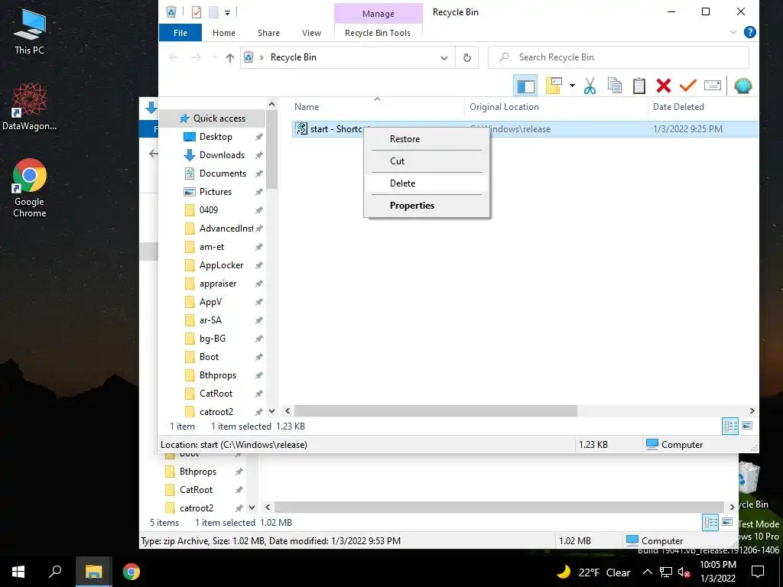Switch Recycle Bin window to large icons view
The height and width of the screenshot is (587, 783).
tap(747, 426)
